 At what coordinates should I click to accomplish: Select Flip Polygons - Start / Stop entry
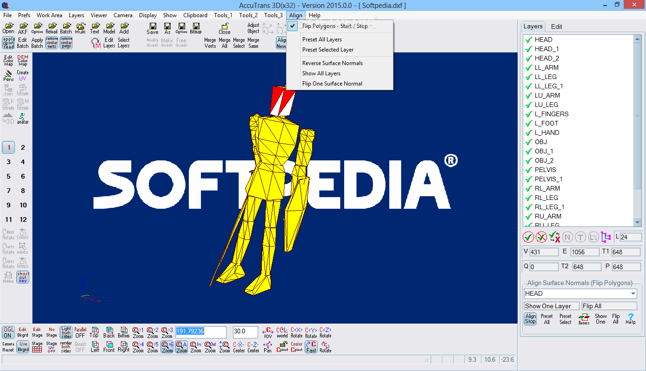click(x=335, y=26)
